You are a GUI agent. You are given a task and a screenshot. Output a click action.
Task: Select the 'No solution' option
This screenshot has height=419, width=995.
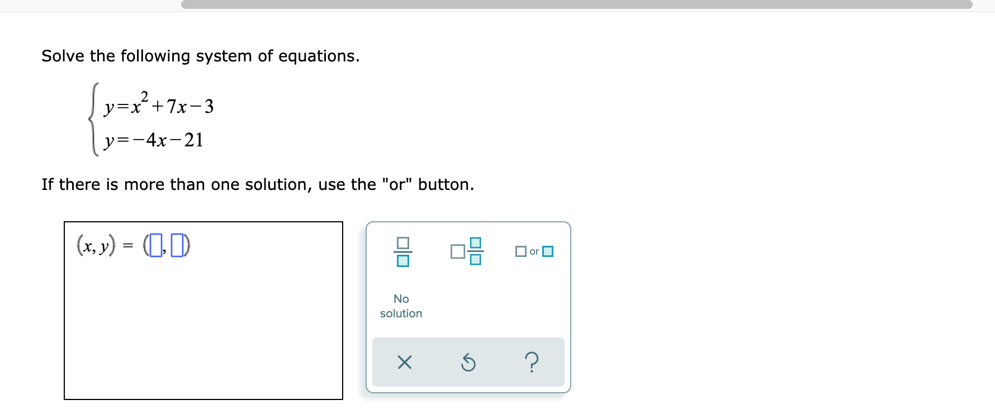pyautogui.click(x=401, y=306)
